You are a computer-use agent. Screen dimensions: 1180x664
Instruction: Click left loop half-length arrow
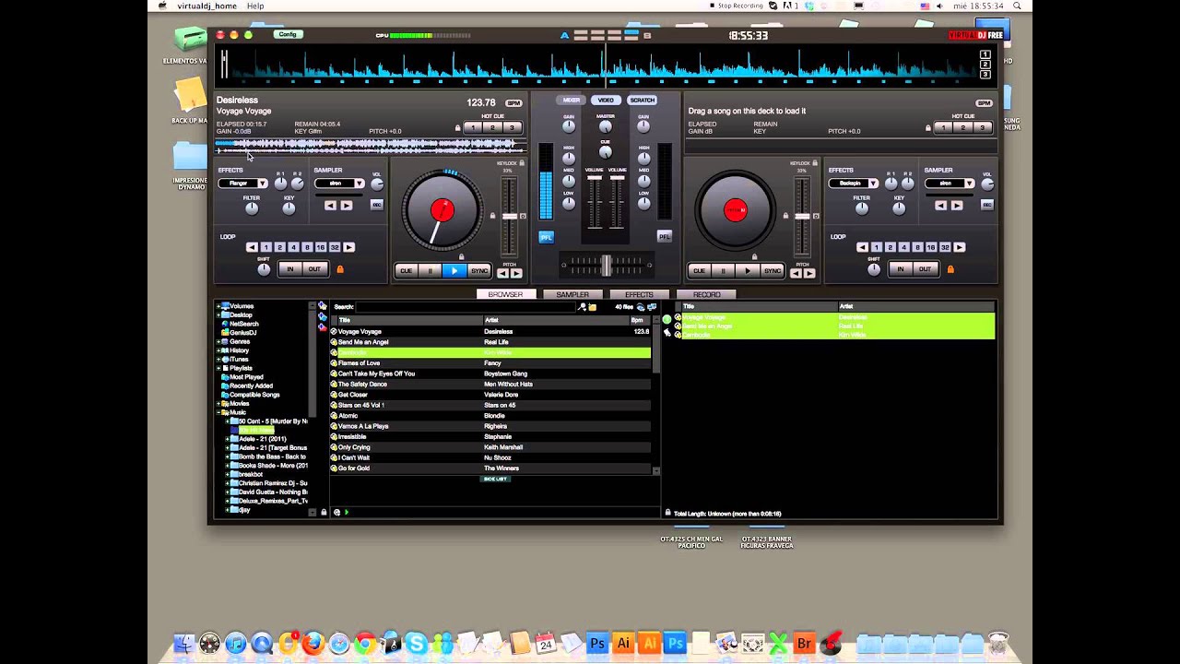coord(252,247)
